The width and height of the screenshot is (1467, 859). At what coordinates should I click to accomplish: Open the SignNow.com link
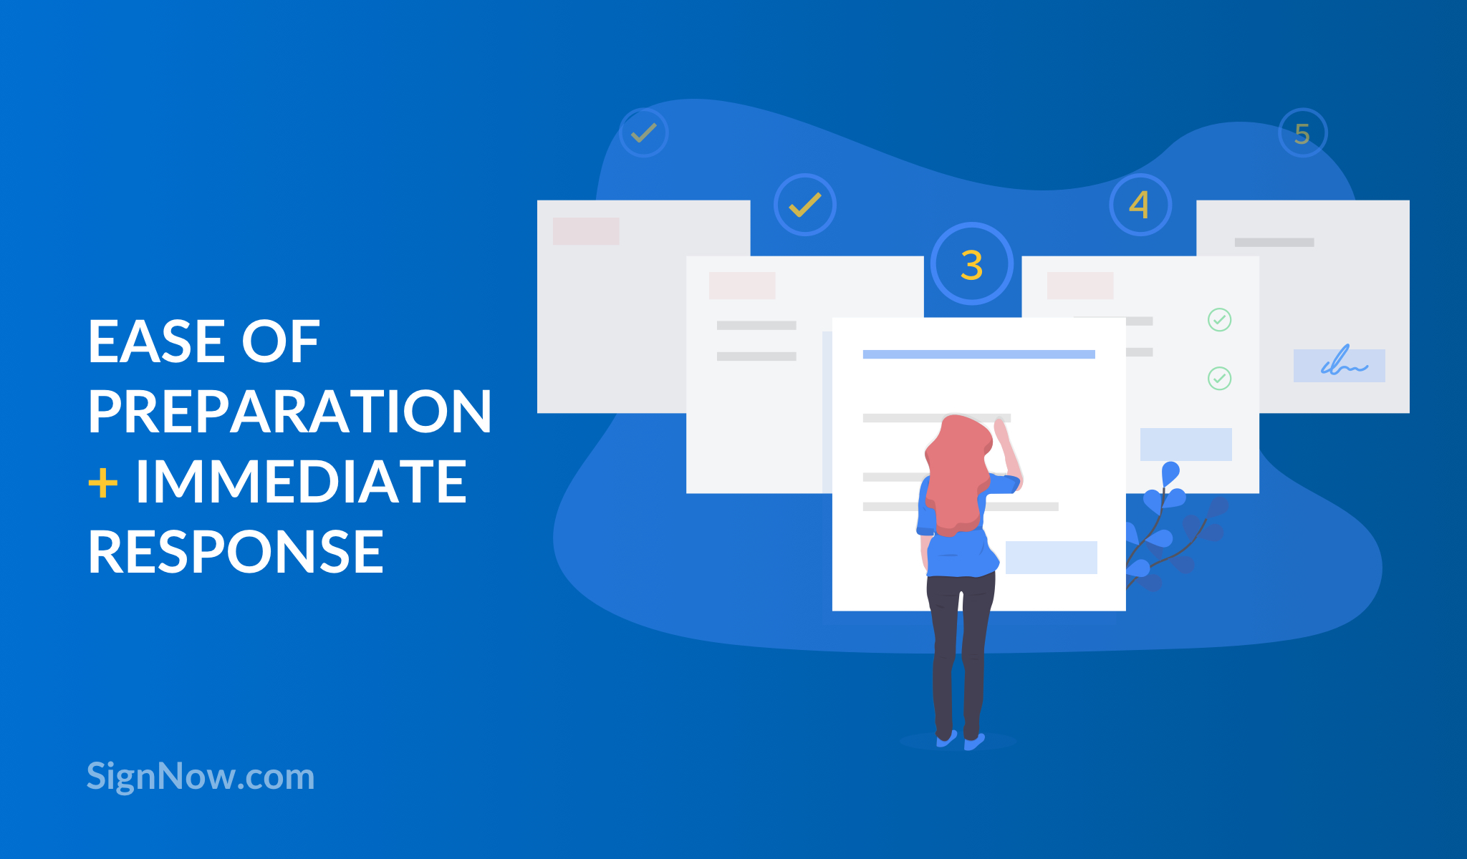201,776
